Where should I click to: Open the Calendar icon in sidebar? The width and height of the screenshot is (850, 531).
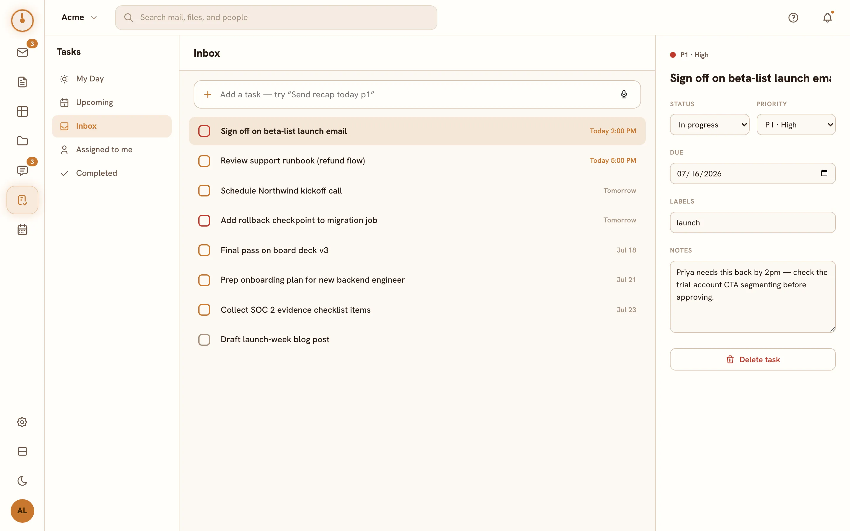pyautogui.click(x=22, y=230)
